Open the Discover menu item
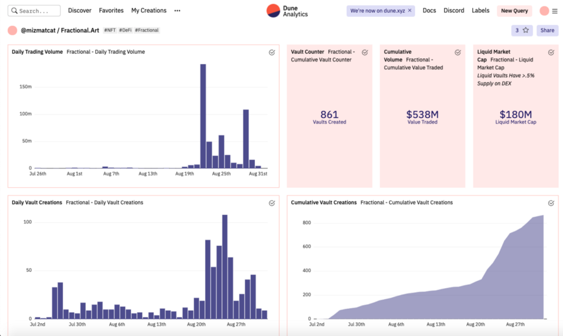Screen dimensions: 563x336 [80, 11]
